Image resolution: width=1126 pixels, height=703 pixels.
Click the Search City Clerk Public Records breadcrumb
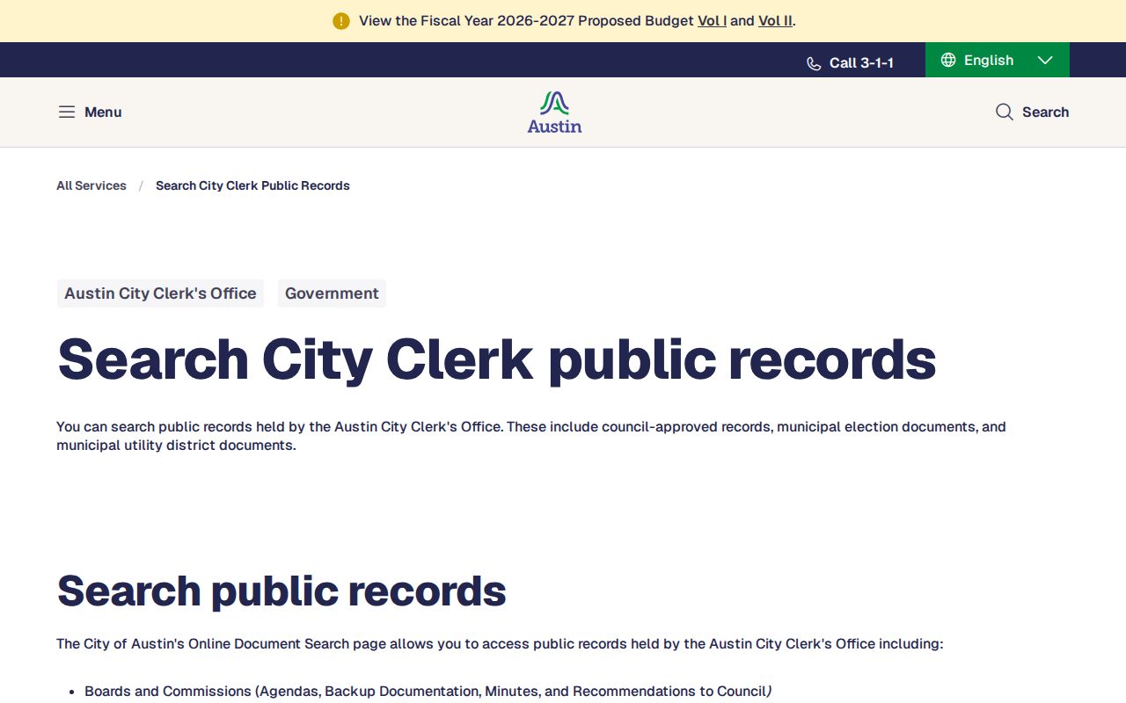click(x=252, y=185)
